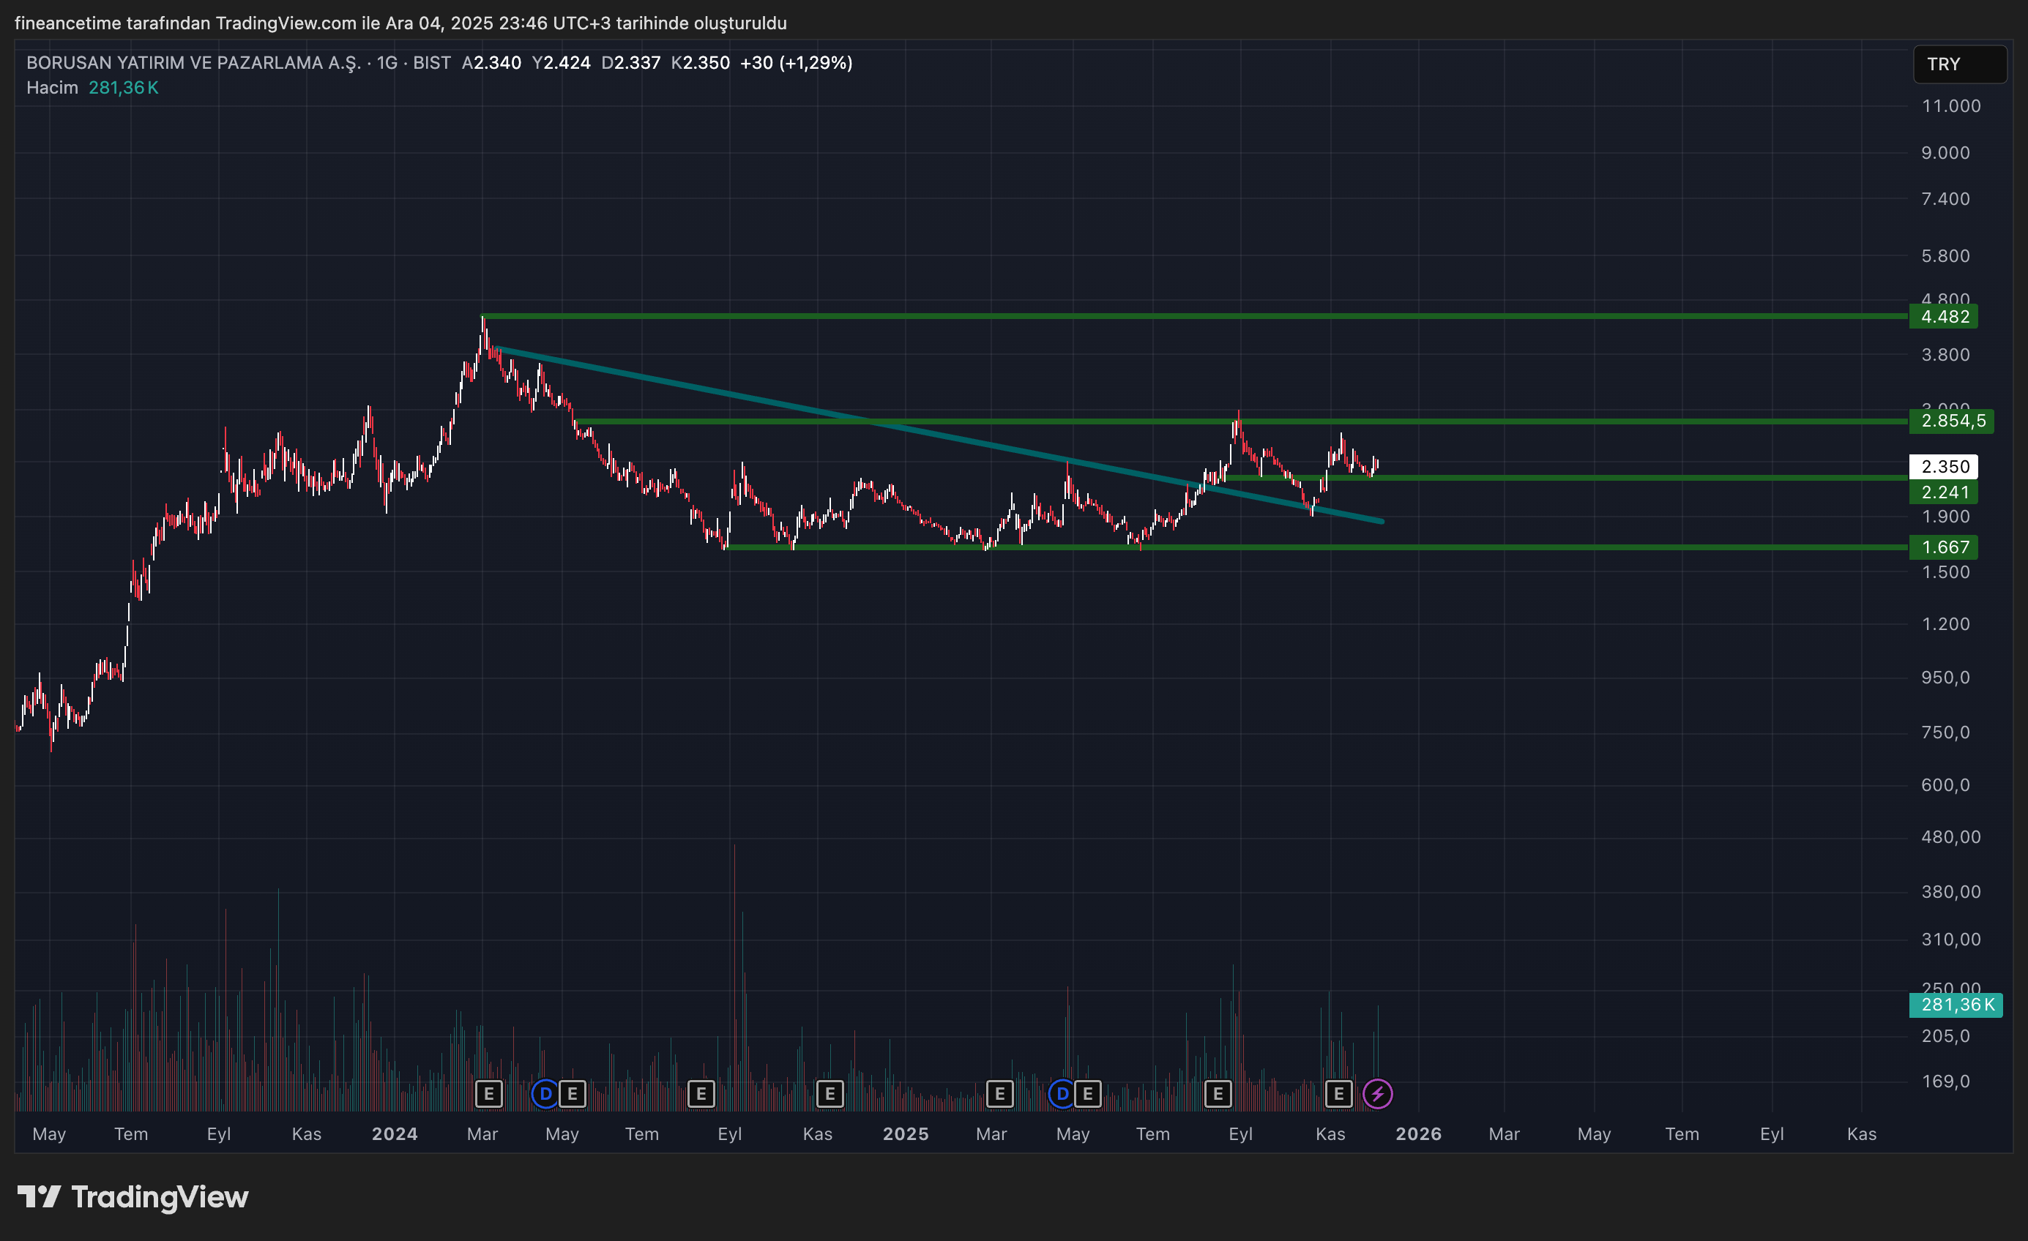Click the white 2.350 current price label
2028x1241 pixels.
point(1944,467)
